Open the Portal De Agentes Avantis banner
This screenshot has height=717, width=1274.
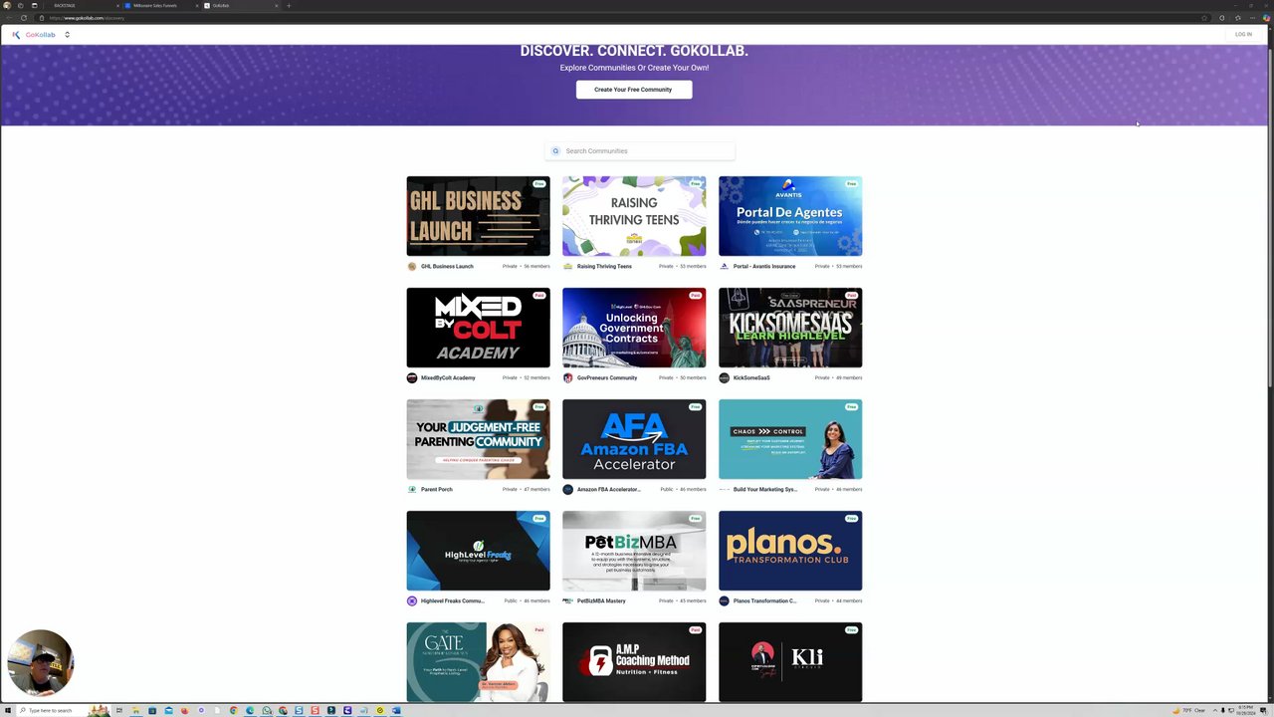[x=790, y=216]
